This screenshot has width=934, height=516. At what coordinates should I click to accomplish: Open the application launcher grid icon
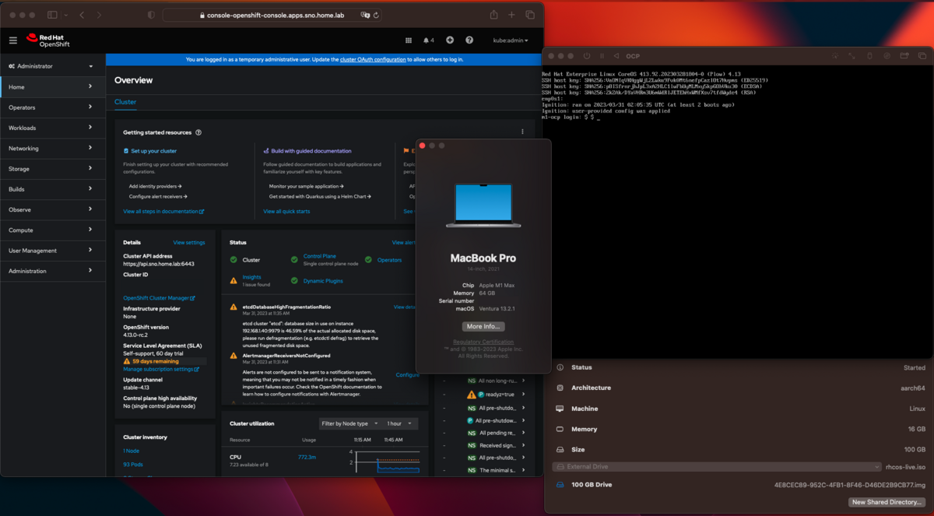(x=409, y=40)
